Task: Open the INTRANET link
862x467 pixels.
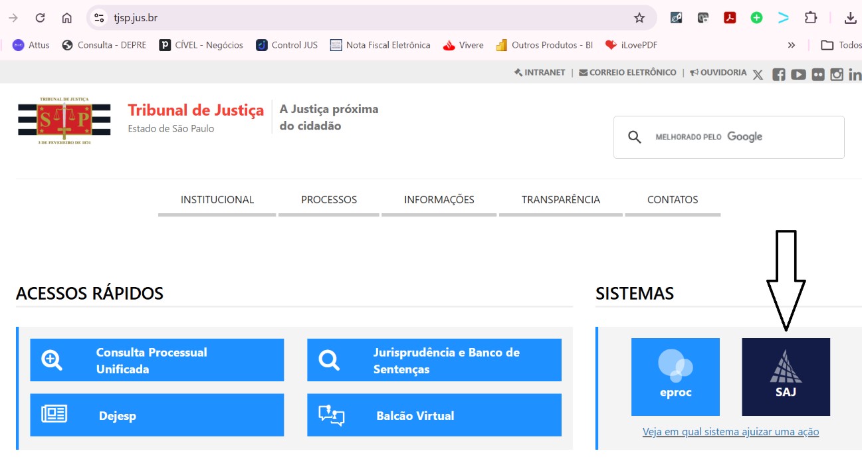Action: click(x=540, y=72)
